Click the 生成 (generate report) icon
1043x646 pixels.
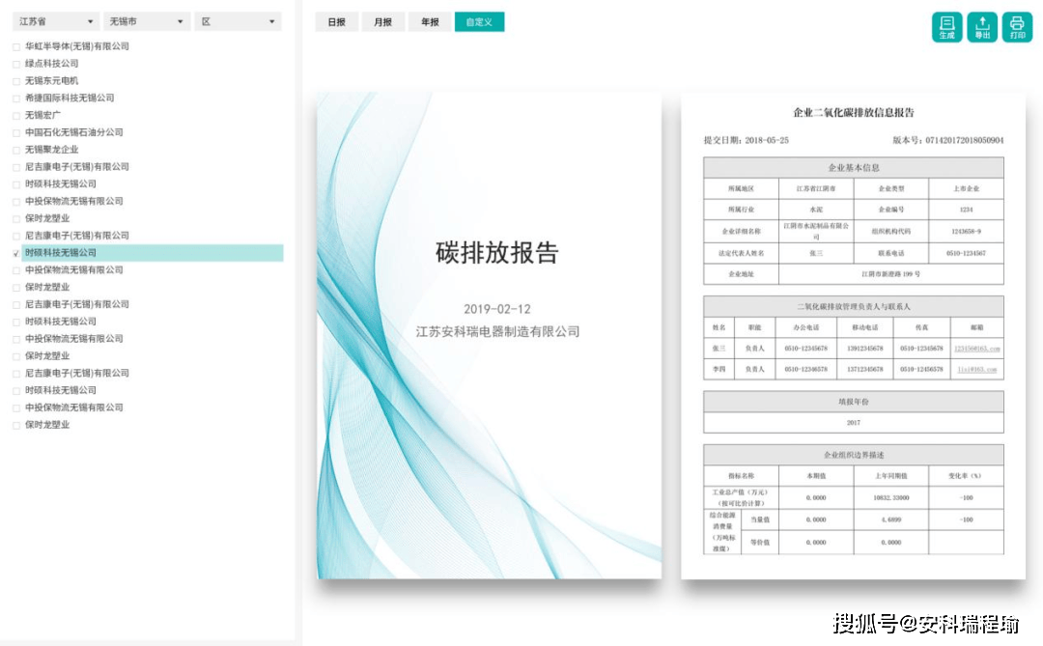coord(946,27)
